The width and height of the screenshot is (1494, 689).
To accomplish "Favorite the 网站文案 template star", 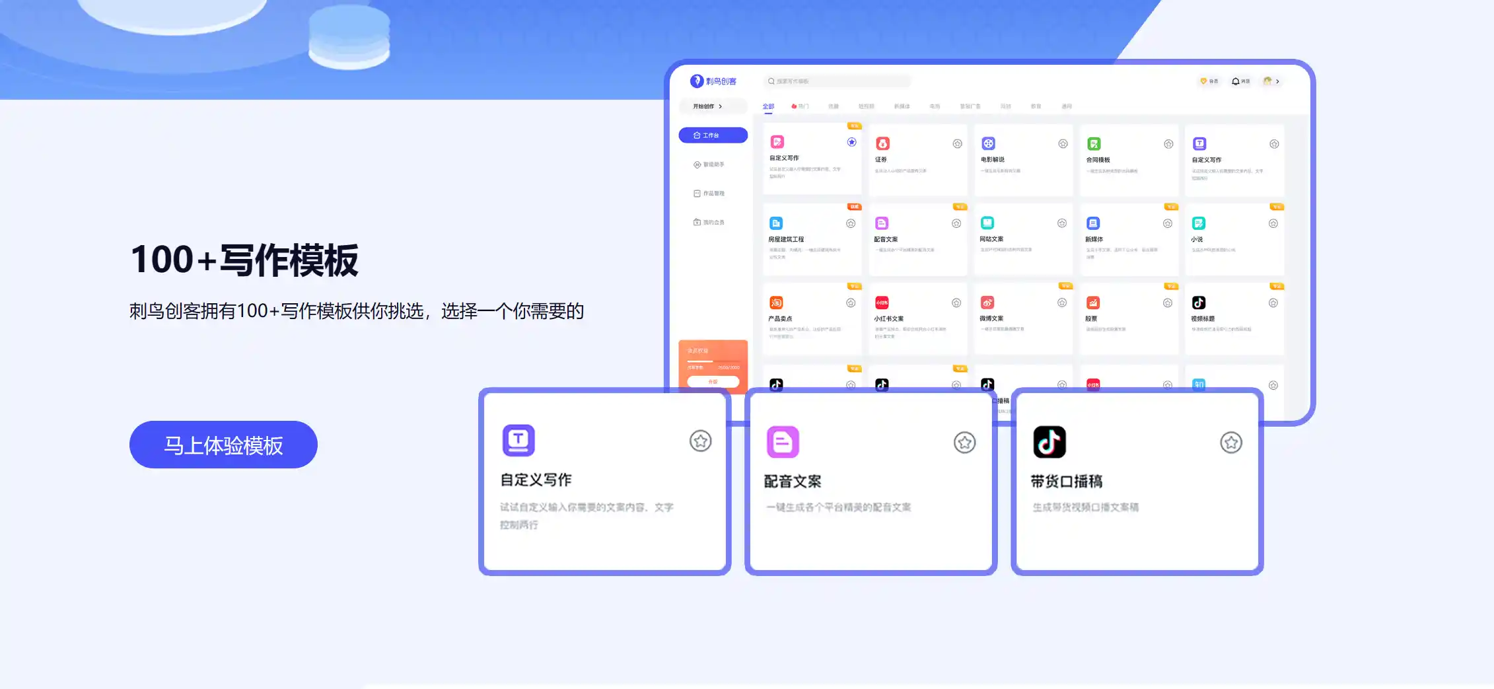I will tap(1062, 223).
